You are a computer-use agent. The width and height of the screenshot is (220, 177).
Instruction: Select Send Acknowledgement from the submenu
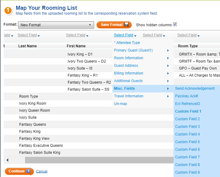pyautogui.click(x=195, y=88)
